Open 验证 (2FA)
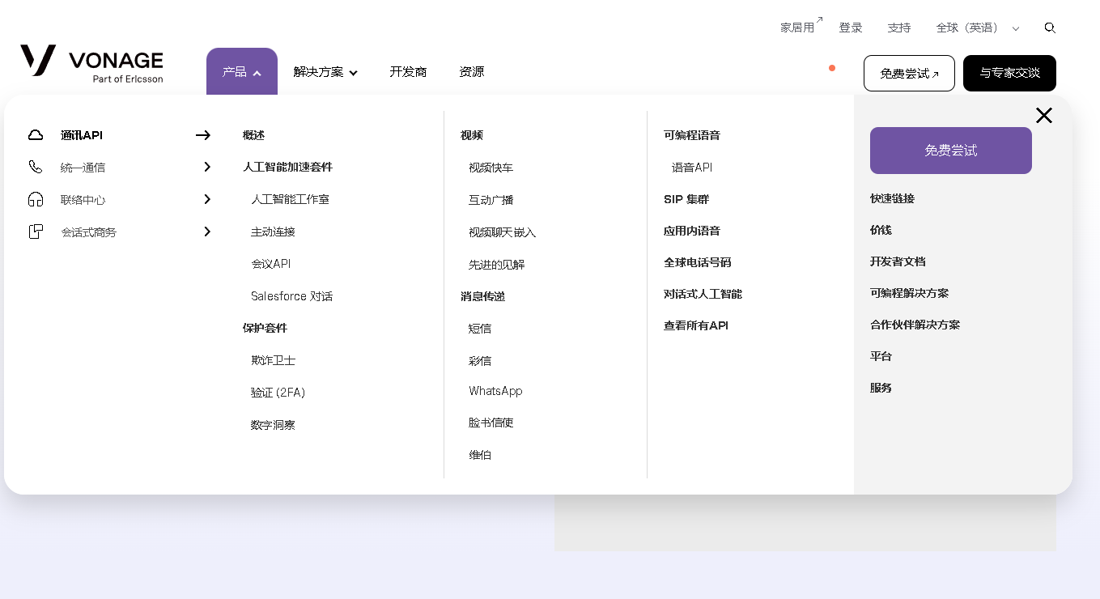1100x599 pixels. click(x=278, y=393)
